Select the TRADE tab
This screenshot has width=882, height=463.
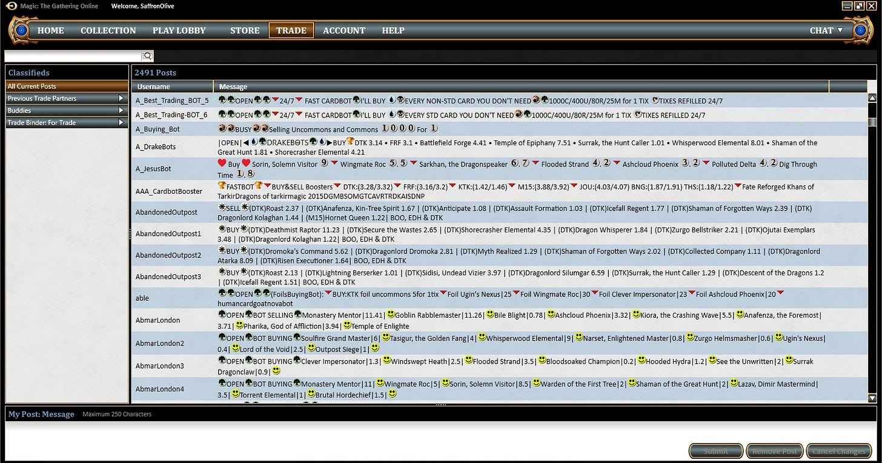point(291,30)
